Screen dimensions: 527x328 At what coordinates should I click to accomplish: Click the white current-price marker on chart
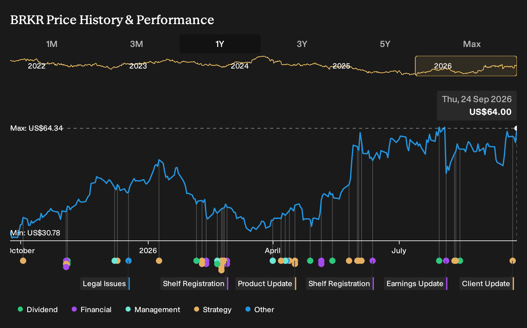click(516, 128)
